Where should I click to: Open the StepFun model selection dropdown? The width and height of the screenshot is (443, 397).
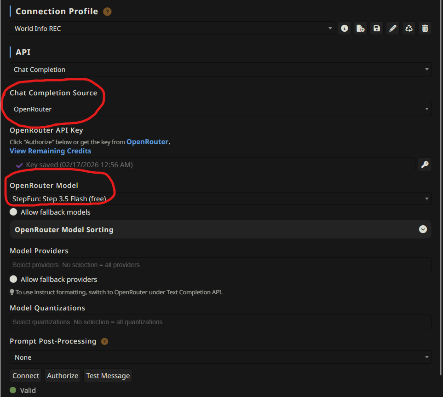220,199
